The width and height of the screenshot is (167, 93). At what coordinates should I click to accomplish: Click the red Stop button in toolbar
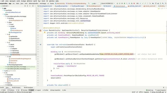[134, 3]
